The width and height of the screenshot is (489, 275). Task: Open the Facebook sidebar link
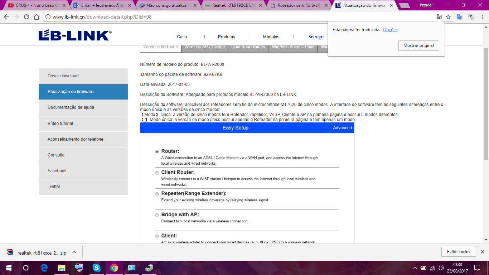[83, 171]
